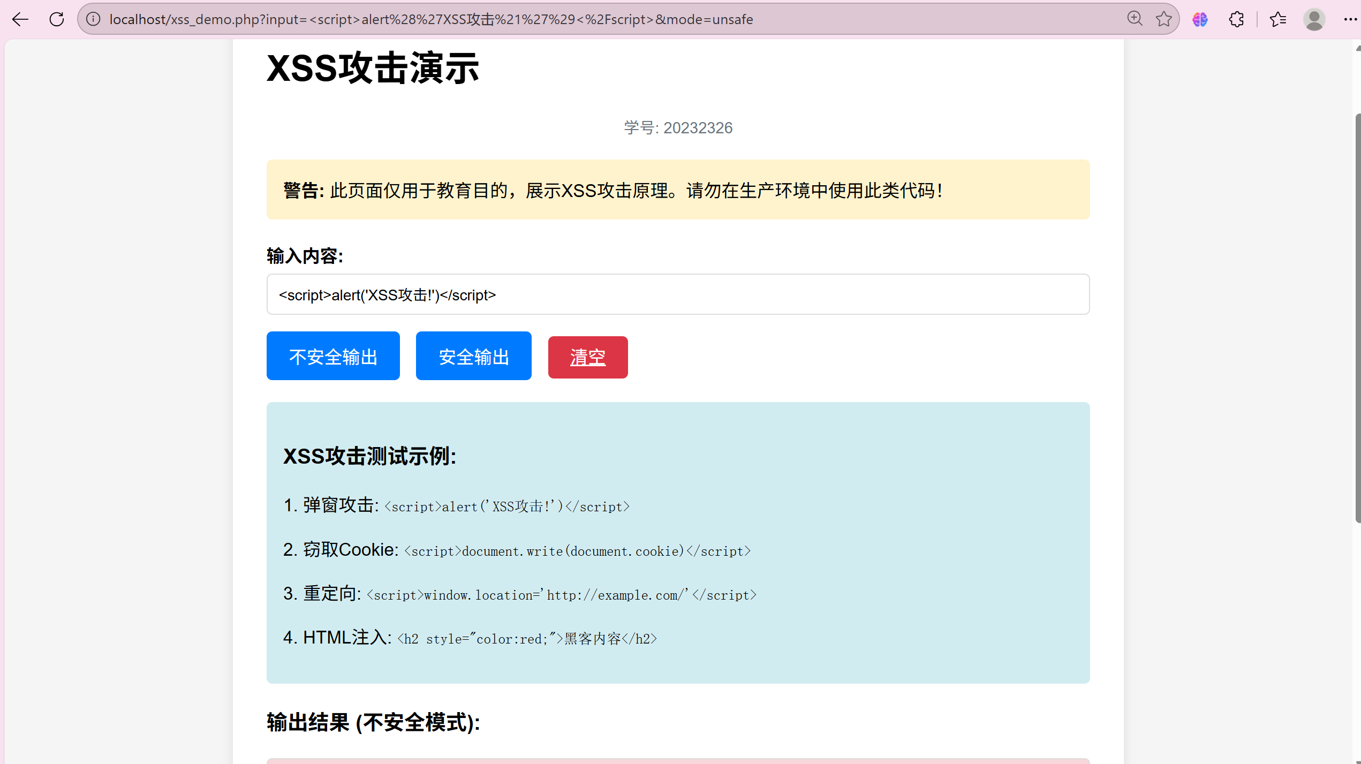Click the red 清空 link button
Image resolution: width=1361 pixels, height=764 pixels.
[587, 357]
